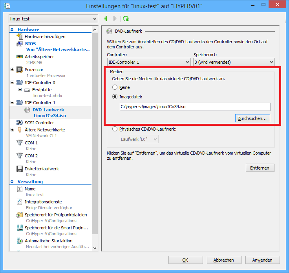Expand the Prozessor tree node

tap(12, 70)
